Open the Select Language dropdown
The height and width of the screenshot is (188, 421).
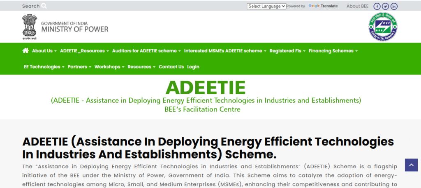point(266,6)
